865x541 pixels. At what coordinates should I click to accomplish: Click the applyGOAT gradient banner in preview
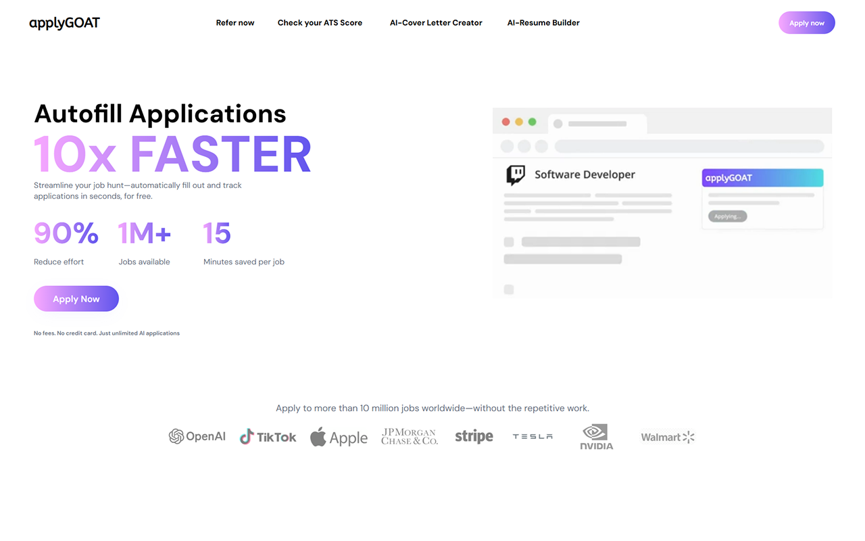click(762, 178)
